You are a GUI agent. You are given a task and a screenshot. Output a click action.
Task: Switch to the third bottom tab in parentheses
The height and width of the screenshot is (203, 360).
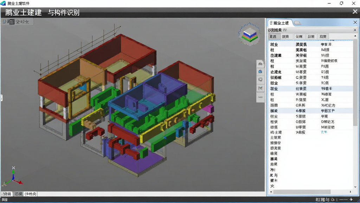(x=31, y=194)
